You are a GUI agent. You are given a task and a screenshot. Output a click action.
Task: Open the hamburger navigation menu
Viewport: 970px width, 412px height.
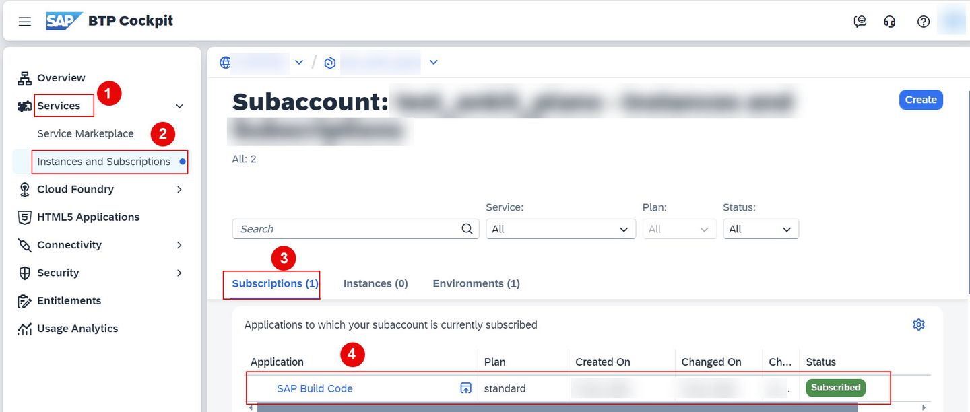pyautogui.click(x=25, y=22)
